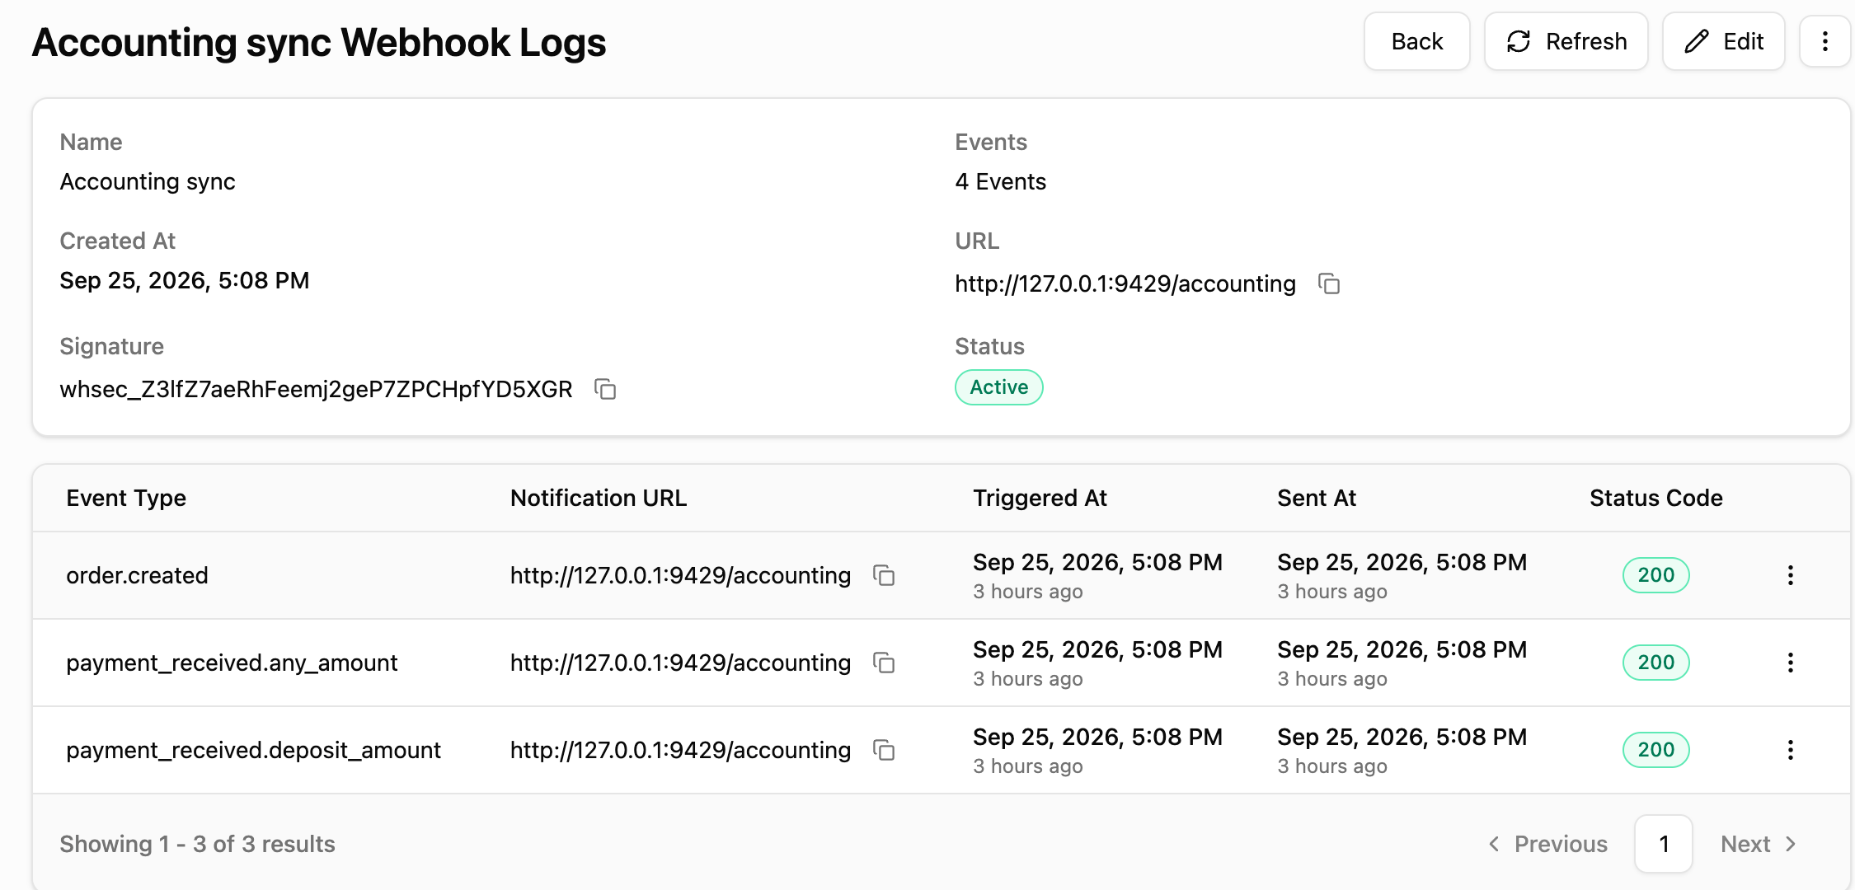Click the payment_received.any_amount event type
The height and width of the screenshot is (890, 1855).
point(232,663)
